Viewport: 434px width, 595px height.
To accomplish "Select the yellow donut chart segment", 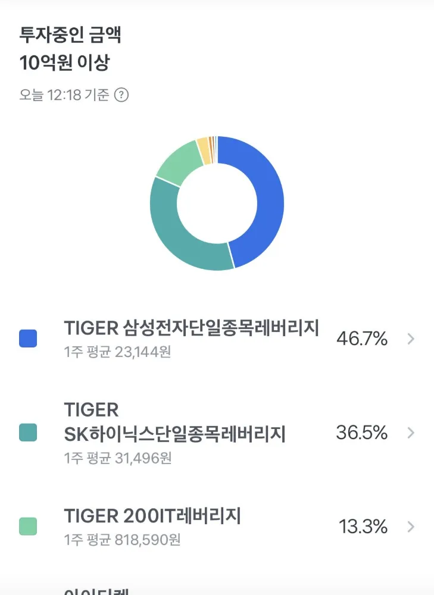I will pyautogui.click(x=204, y=151).
